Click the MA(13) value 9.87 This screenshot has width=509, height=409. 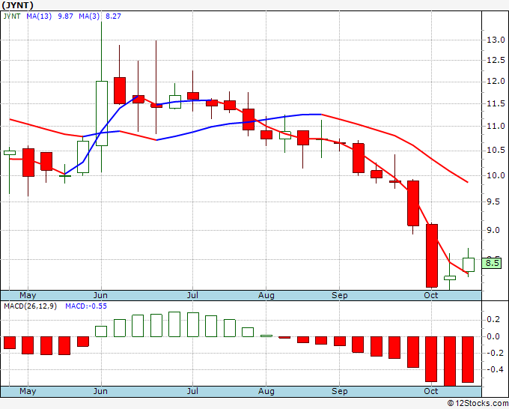(x=65, y=16)
